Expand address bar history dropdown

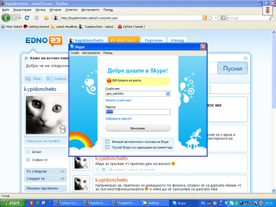[216, 18]
